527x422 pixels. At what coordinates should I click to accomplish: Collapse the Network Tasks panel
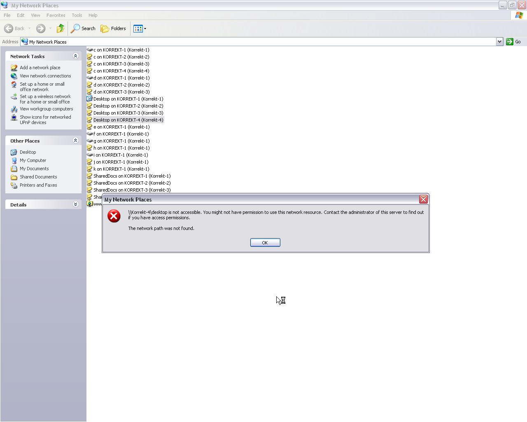click(x=75, y=56)
